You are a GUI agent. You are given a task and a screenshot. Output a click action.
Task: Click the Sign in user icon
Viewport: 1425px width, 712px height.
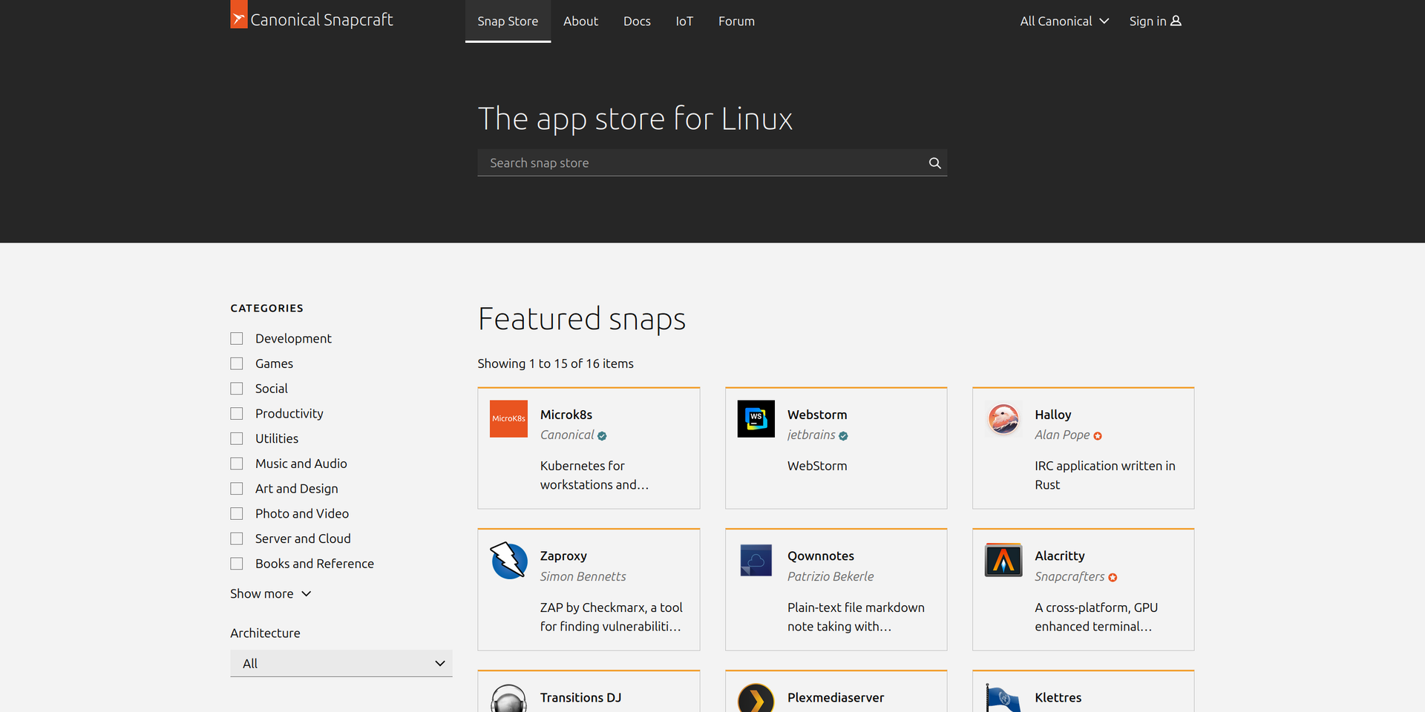(1176, 21)
